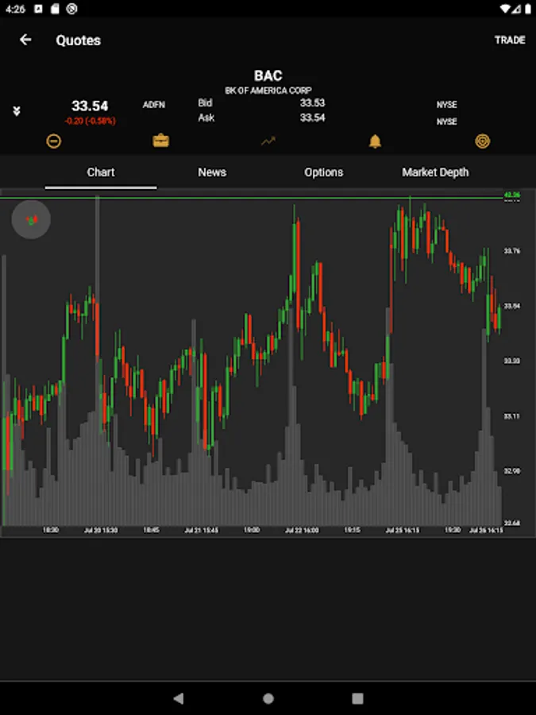The image size is (536, 715).
Task: Tap Android back navigation triangle
Action: [178, 698]
